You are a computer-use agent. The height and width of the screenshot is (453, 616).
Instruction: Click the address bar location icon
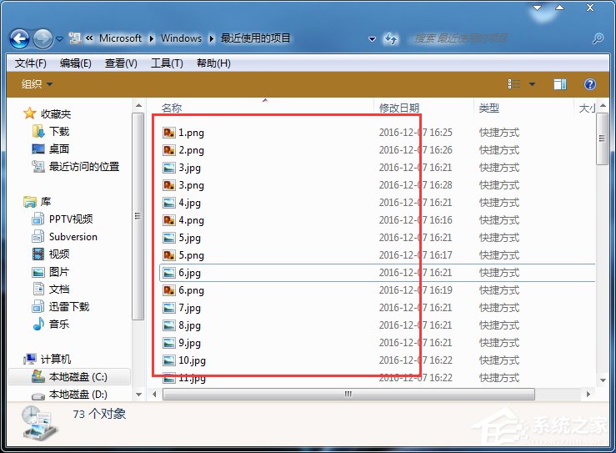pos(75,38)
